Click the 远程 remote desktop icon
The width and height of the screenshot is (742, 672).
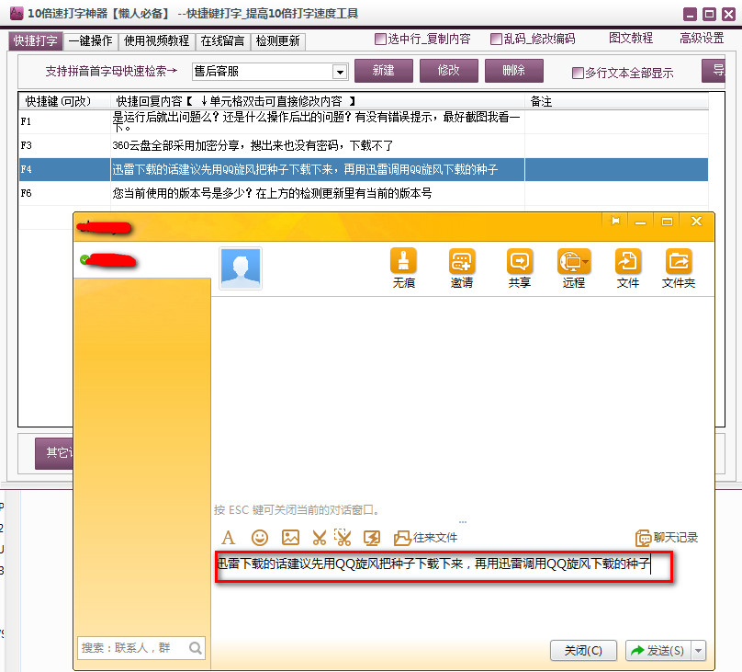(x=574, y=261)
